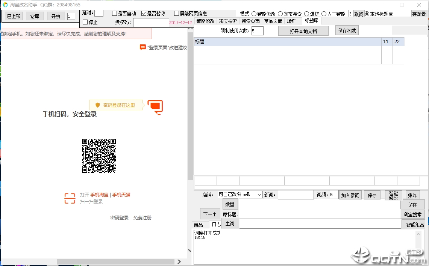
Task: Click the browser panel horizontal scrollbar thumb
Action: (x=115, y=261)
